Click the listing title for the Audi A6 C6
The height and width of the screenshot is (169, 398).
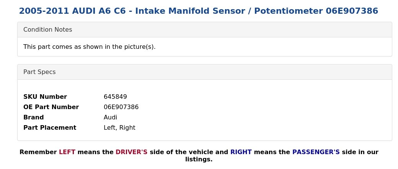click(x=199, y=11)
